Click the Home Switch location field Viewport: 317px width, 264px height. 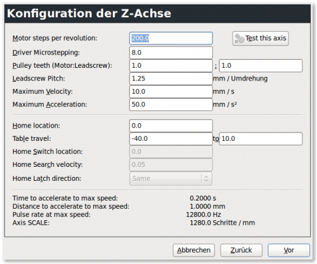point(171,152)
